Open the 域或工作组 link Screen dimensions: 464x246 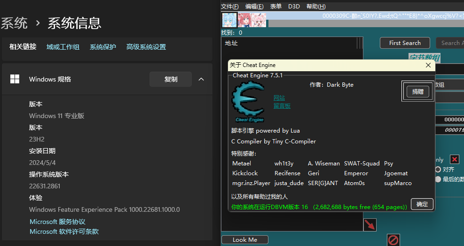63,47
